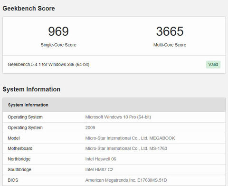Image resolution: width=228 pixels, height=186 pixels.
Task: Select Micro-Star International MEGABOOK model value
Action: coord(130,138)
